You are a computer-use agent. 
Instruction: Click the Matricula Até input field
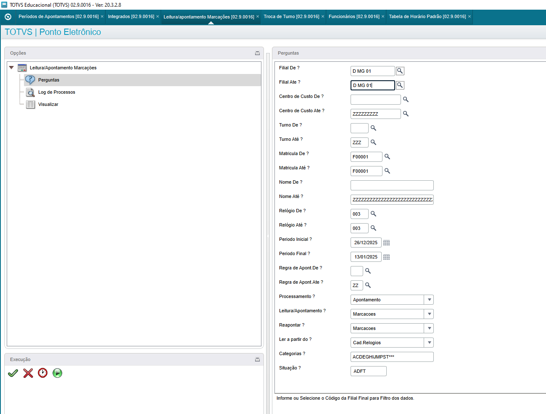pyautogui.click(x=367, y=171)
